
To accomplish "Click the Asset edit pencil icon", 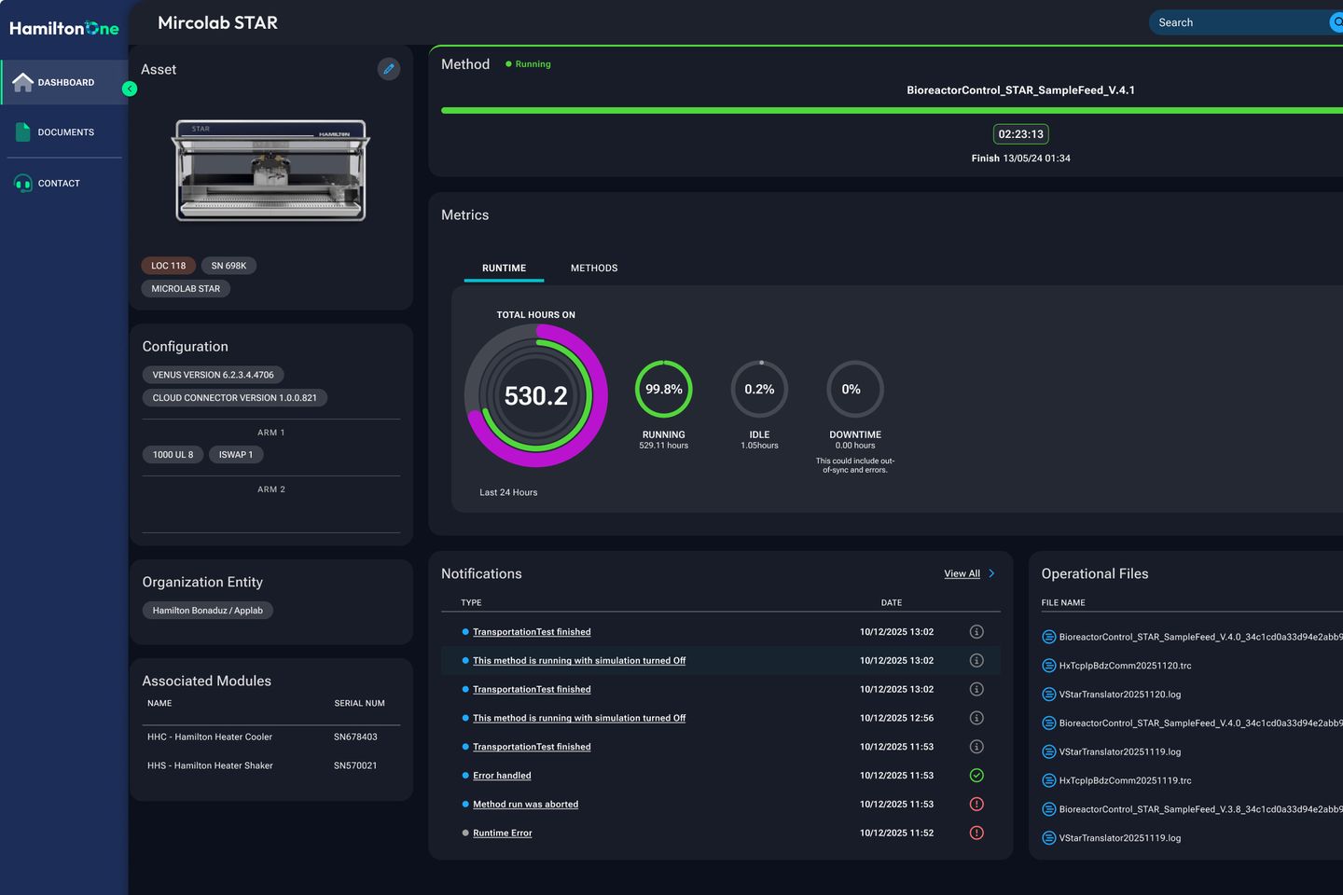I will [389, 69].
